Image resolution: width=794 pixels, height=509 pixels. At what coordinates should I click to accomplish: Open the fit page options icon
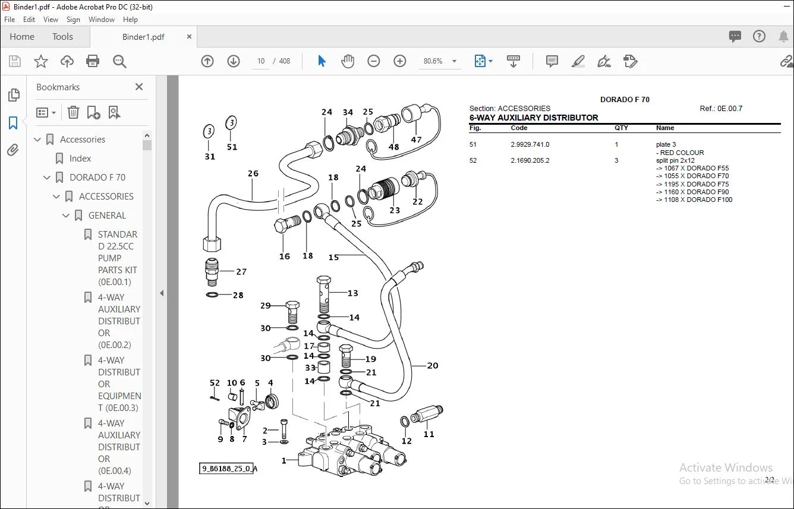[x=480, y=61]
